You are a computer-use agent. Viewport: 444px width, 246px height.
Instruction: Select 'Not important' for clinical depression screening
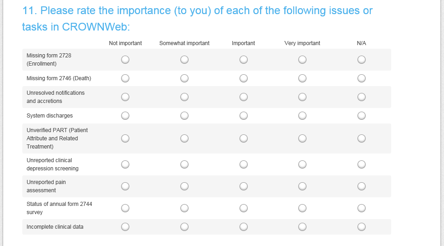click(125, 164)
